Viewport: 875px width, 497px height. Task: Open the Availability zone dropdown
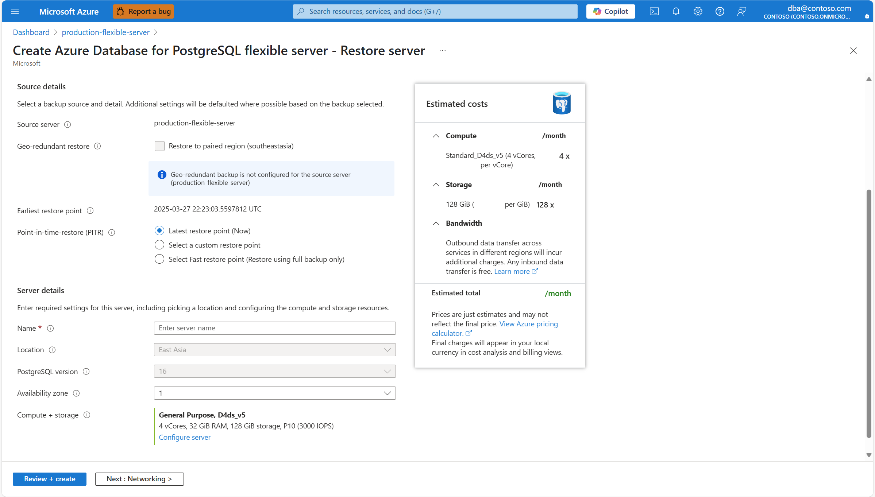coord(274,393)
